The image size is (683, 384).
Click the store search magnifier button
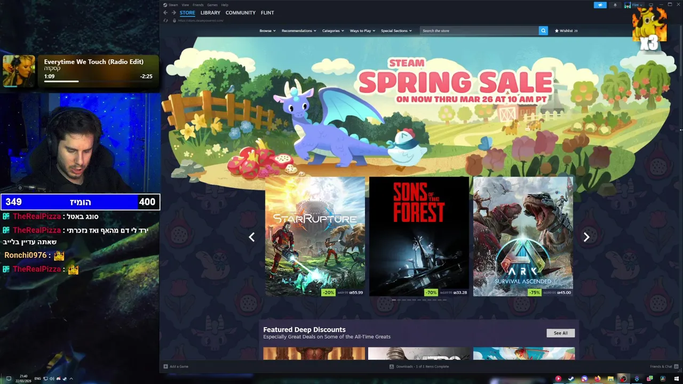(543, 30)
